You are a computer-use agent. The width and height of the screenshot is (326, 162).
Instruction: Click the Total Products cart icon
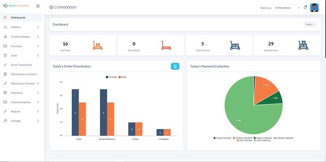235,45
